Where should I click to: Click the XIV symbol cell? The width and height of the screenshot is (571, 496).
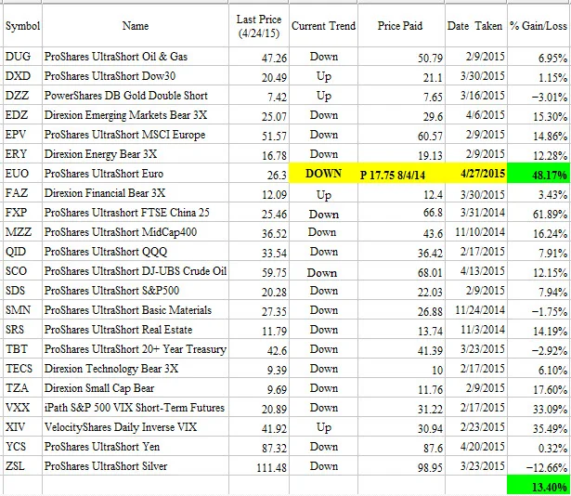tap(22, 426)
